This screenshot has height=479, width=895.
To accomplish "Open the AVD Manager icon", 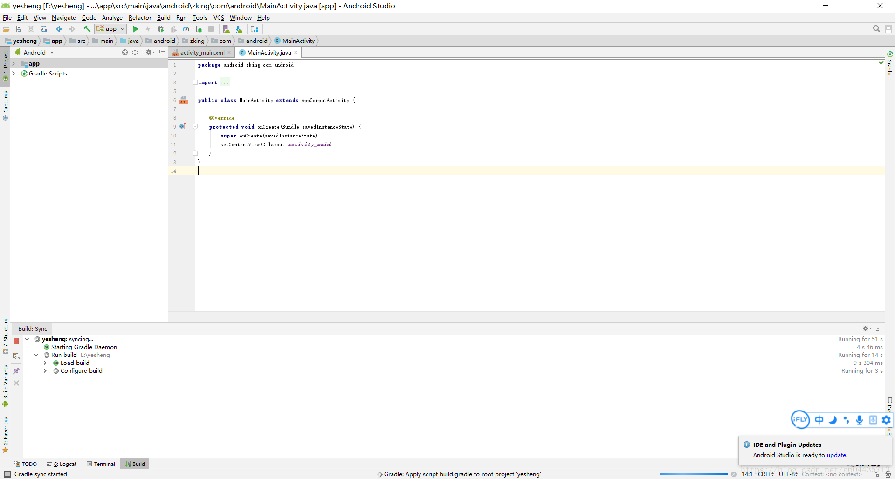I will pos(226,29).
